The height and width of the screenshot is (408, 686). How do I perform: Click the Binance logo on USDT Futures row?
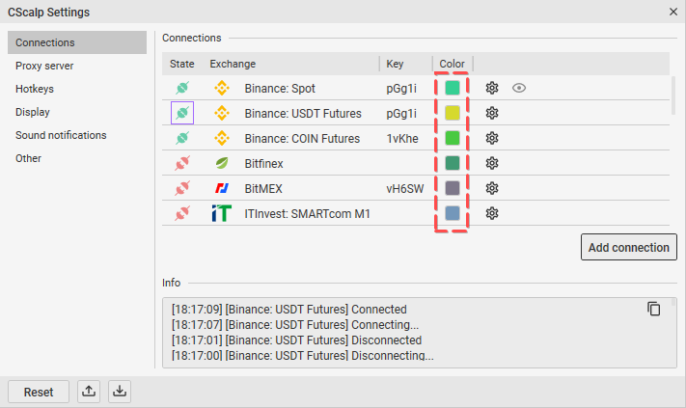222,113
